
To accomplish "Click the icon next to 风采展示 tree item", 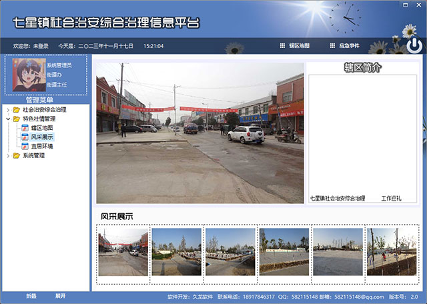I will pyautogui.click(x=25, y=137).
